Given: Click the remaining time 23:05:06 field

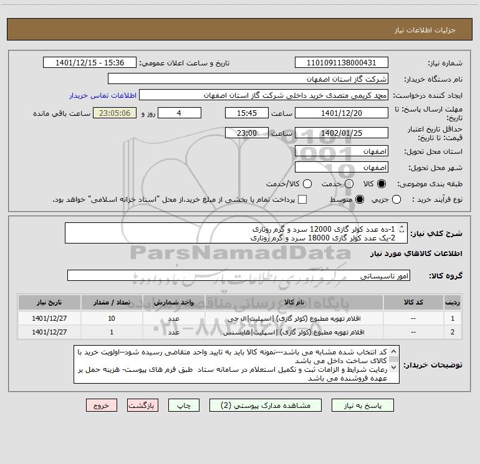Looking at the screenshot, I should click(x=115, y=113).
